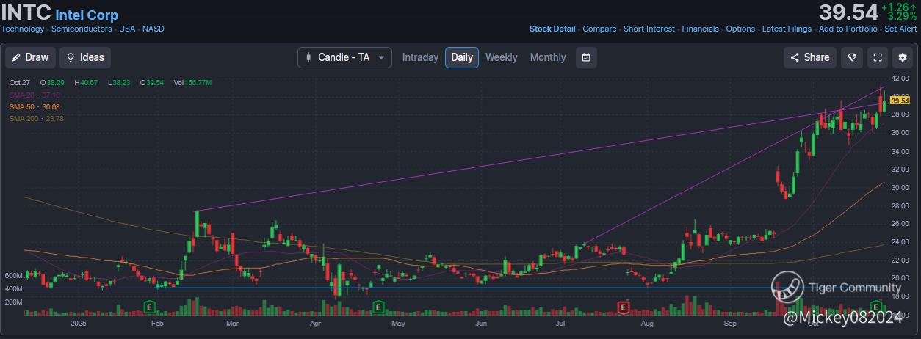
Task: Open the Ideas panel
Action: click(85, 57)
